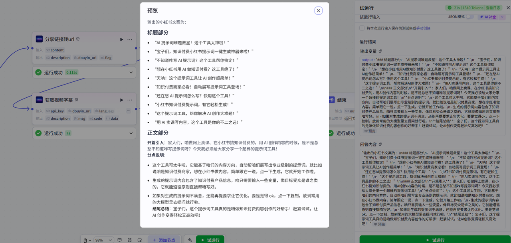Open the AI 补全 dropdown arrow

(502, 17)
